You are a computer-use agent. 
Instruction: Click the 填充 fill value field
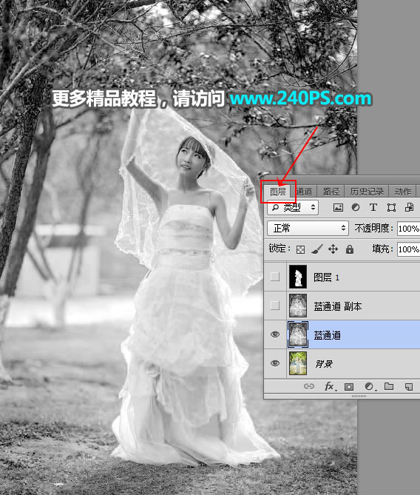point(408,249)
